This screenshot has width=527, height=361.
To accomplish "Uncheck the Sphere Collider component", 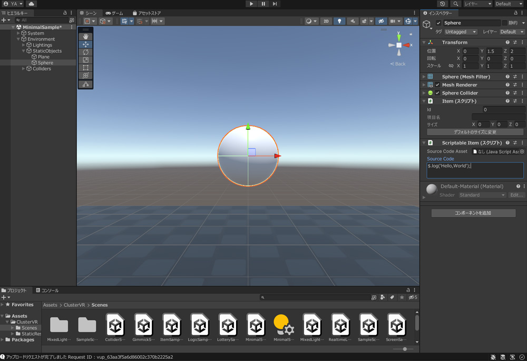I will 437,93.
